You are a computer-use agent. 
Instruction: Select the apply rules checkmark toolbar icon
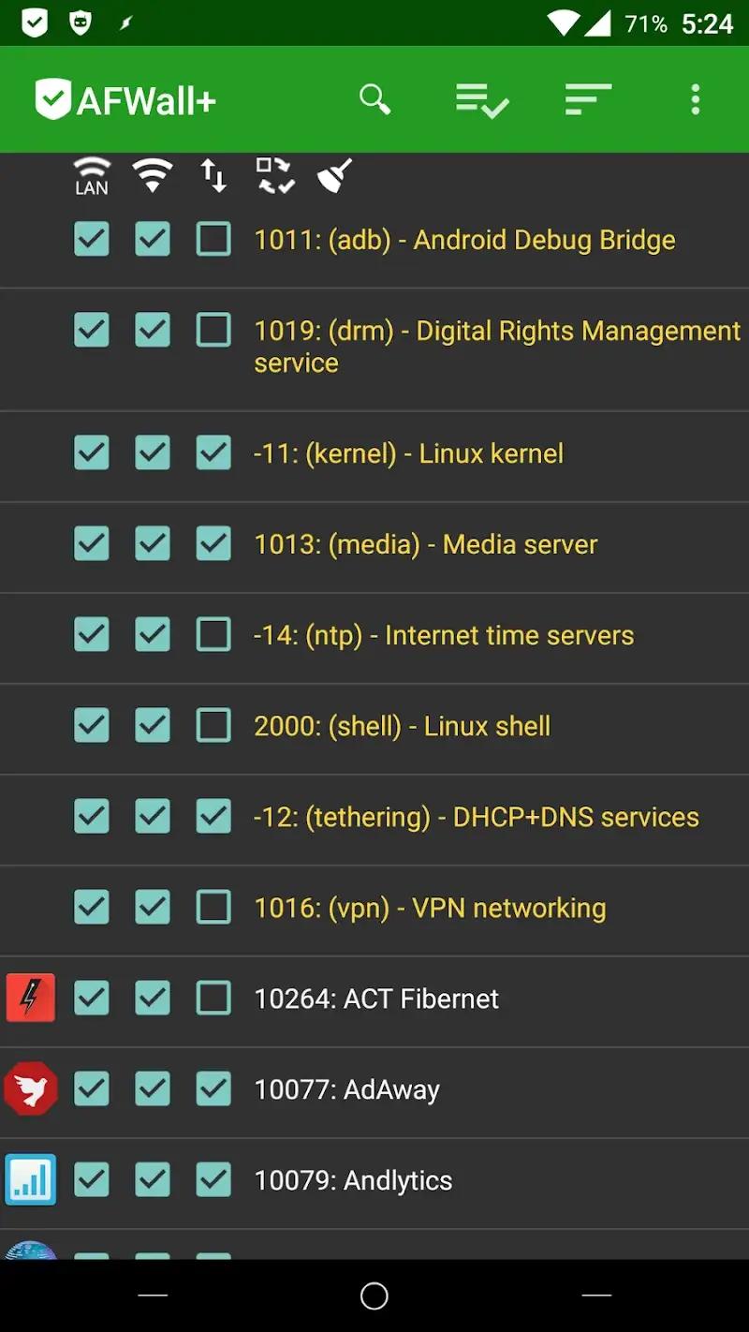[481, 100]
